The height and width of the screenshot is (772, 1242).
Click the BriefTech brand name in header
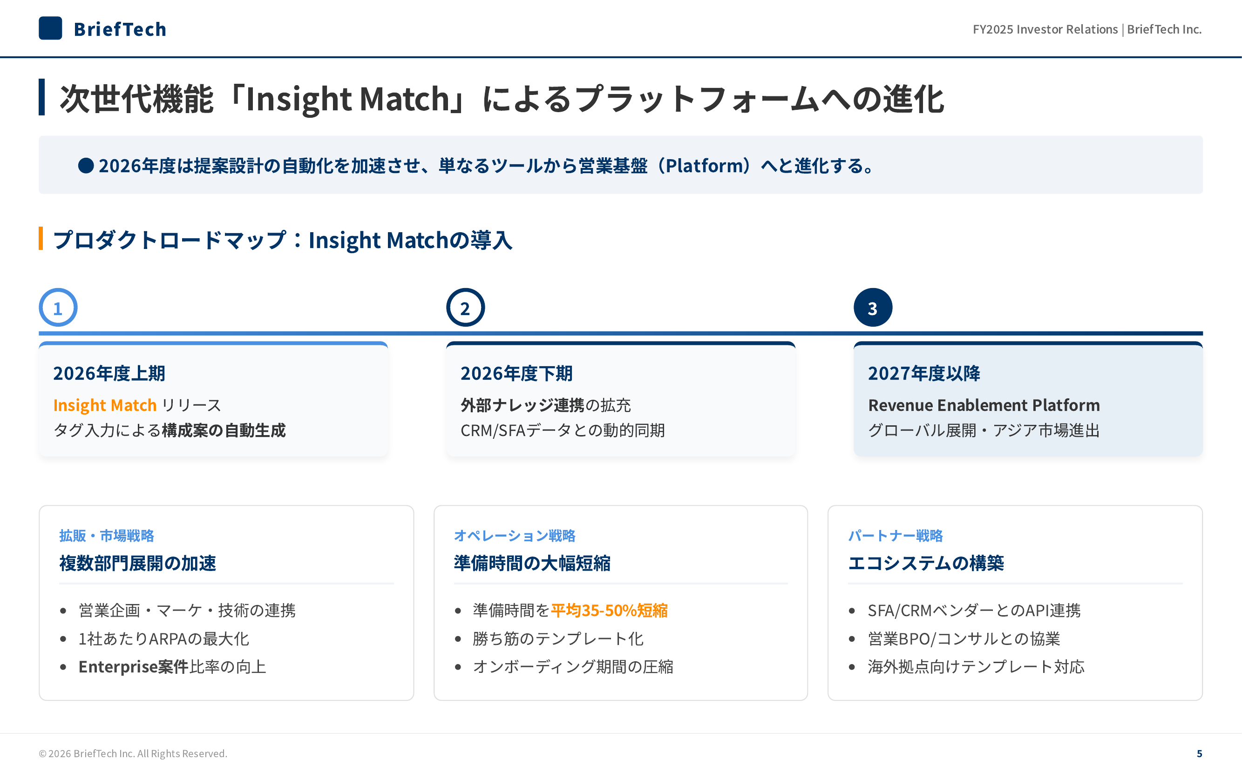pyautogui.click(x=120, y=29)
